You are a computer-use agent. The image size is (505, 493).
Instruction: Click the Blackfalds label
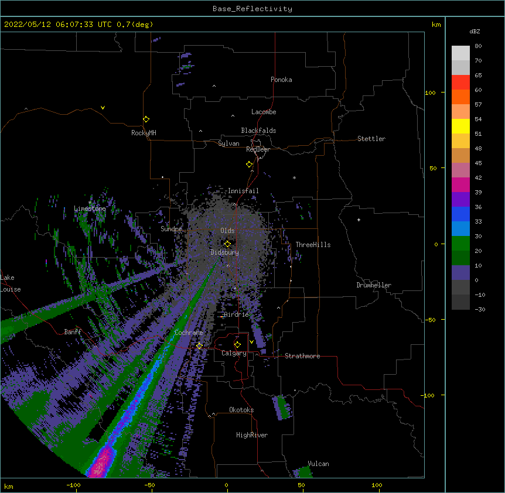click(x=258, y=131)
